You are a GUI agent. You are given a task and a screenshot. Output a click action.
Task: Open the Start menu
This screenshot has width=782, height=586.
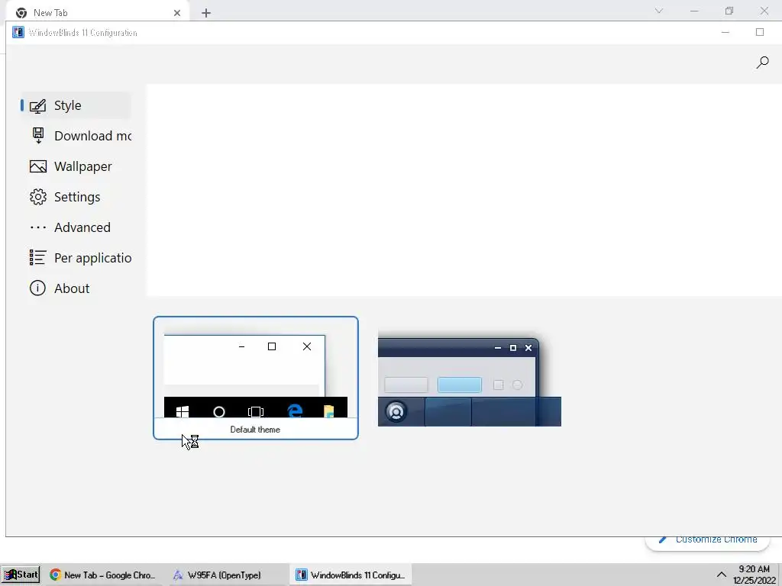tap(21, 575)
